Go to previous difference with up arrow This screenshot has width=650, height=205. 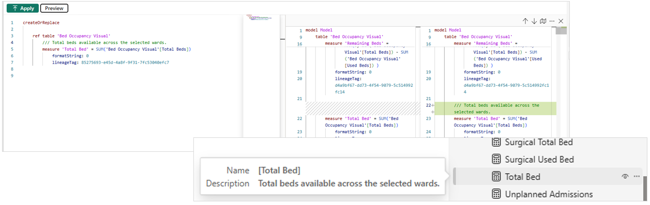tap(525, 21)
